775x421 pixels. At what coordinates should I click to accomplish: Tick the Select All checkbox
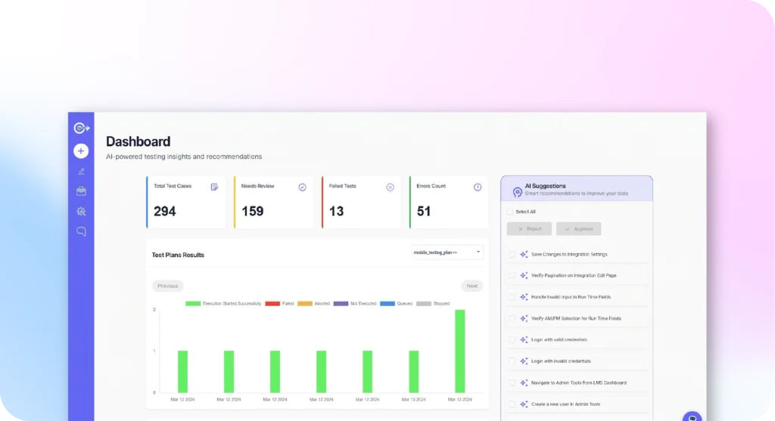click(511, 212)
